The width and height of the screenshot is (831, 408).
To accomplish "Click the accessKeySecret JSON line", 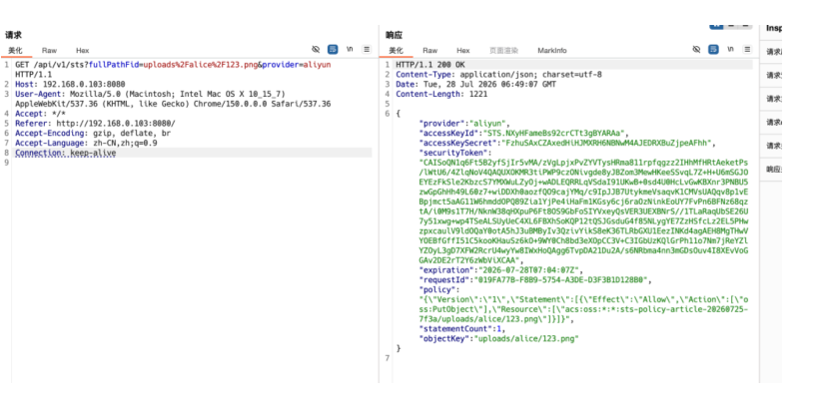I will (x=567, y=143).
